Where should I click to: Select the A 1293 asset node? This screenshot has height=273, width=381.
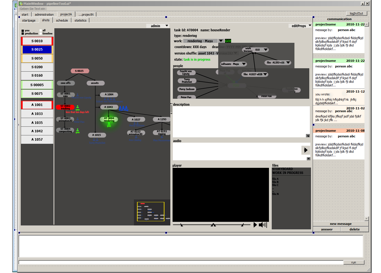click(162, 119)
